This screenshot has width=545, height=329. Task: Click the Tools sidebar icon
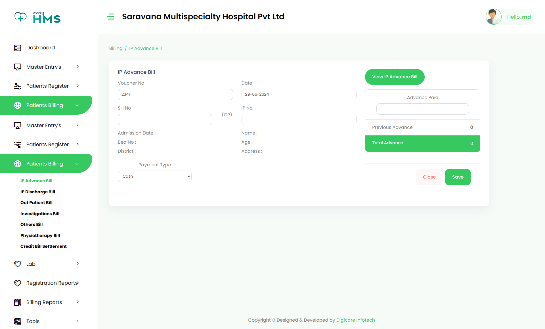[18, 321]
